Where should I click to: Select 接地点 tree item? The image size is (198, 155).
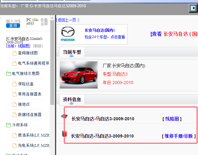[24, 104]
